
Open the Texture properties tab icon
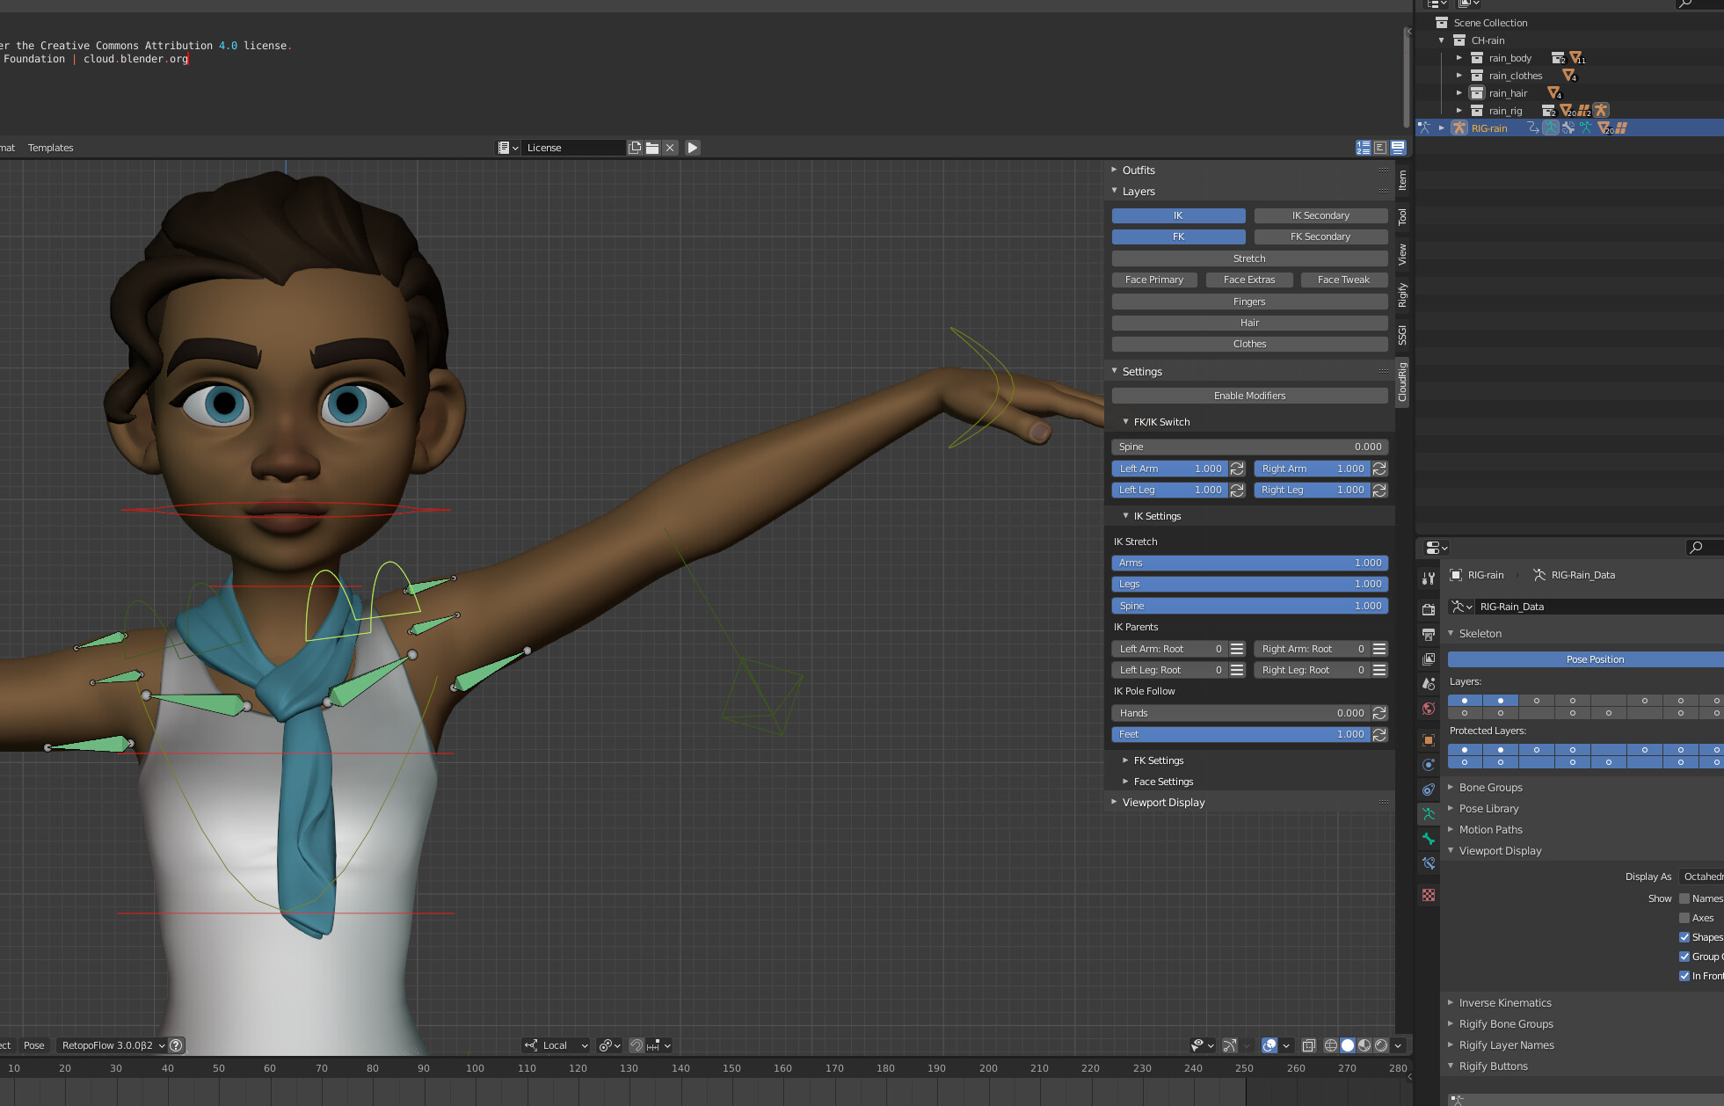click(x=1429, y=895)
